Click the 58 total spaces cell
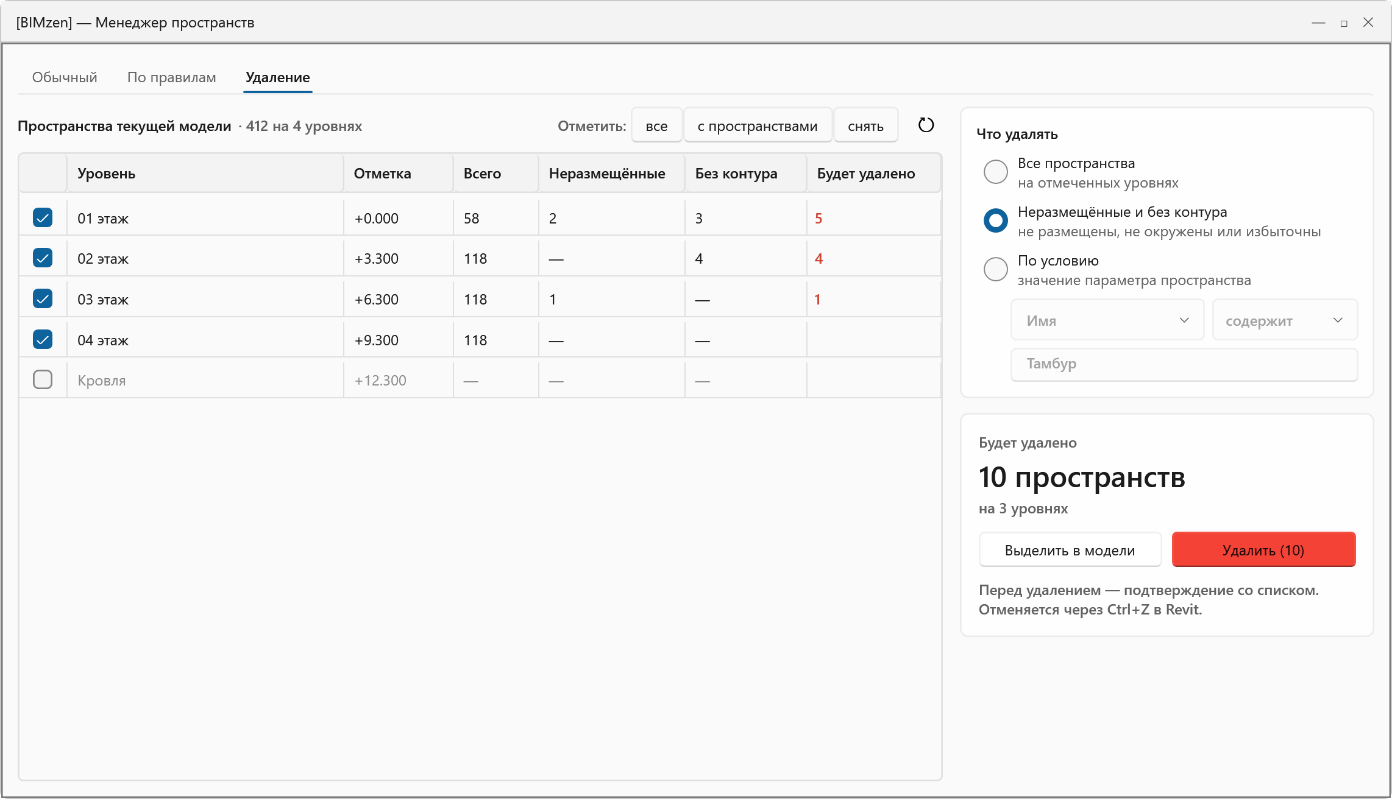The height and width of the screenshot is (799, 1392). pos(472,219)
